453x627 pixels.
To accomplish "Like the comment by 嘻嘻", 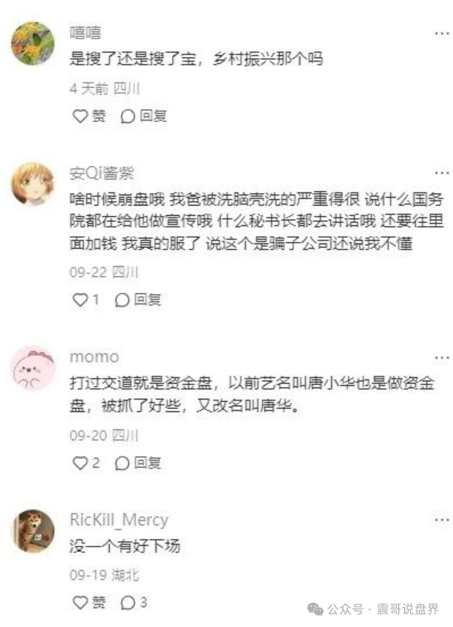I will click(x=89, y=116).
